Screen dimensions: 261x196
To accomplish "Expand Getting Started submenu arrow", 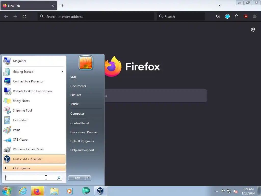I will click(62, 72).
